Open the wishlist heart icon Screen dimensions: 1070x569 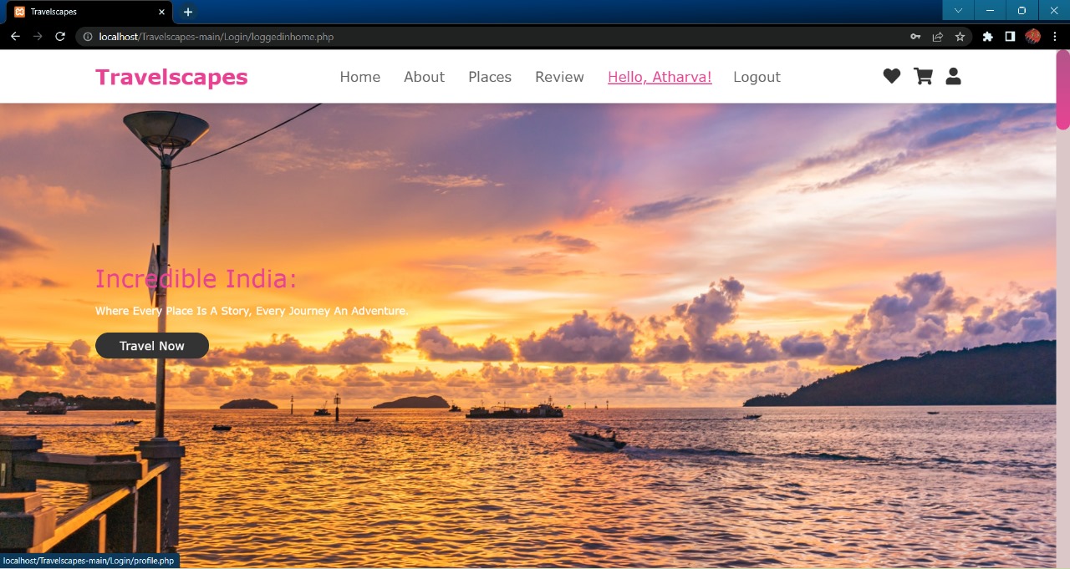click(892, 76)
